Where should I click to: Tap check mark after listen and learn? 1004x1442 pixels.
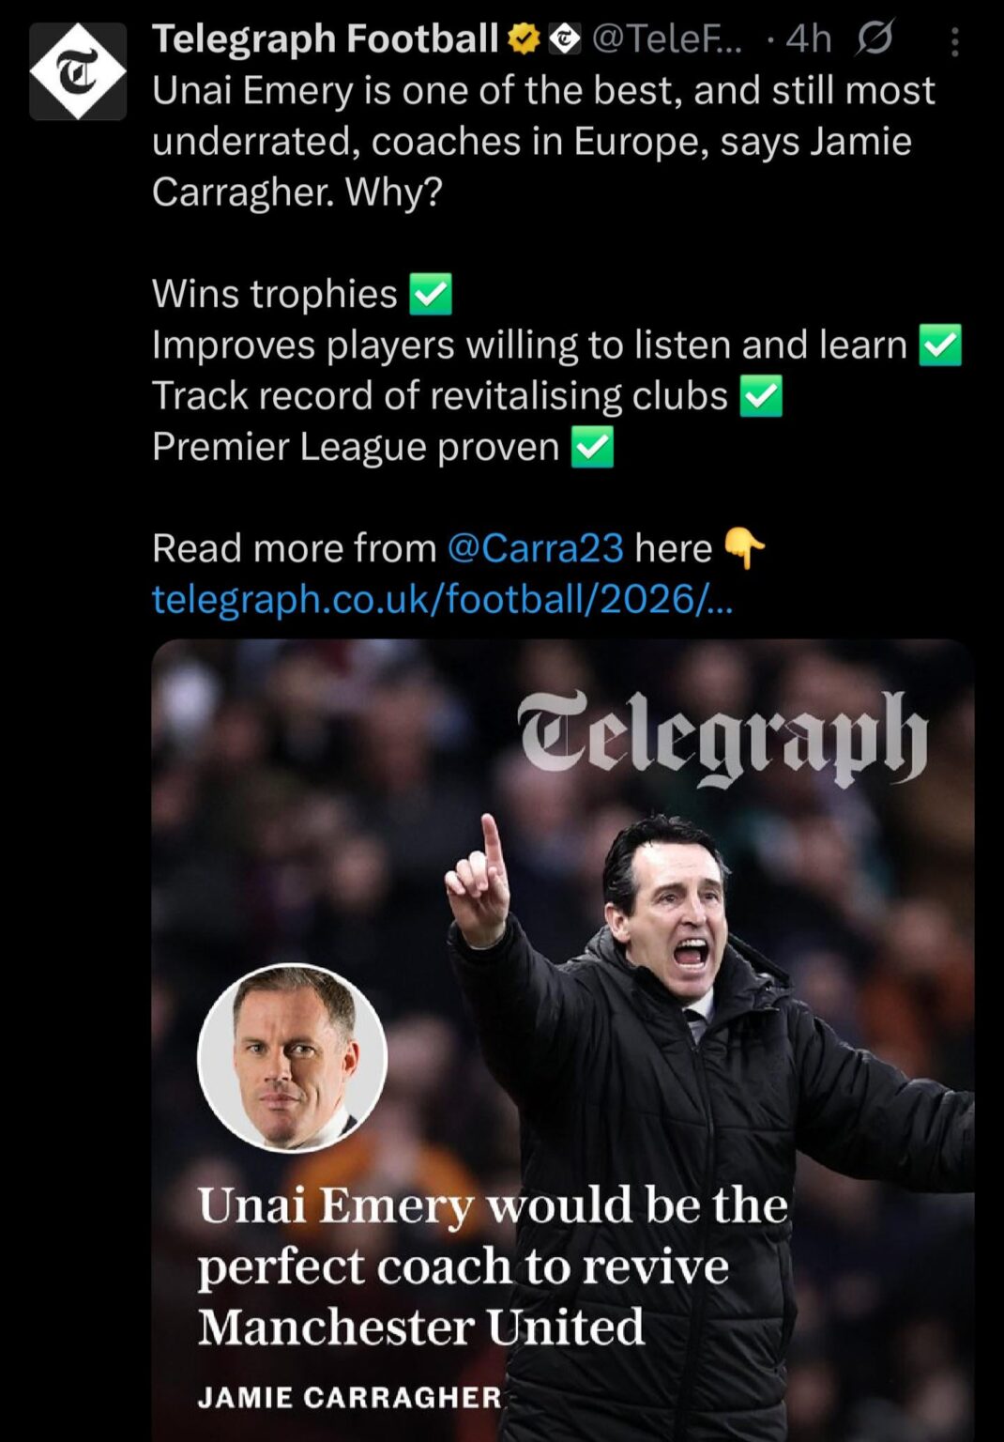click(x=941, y=345)
